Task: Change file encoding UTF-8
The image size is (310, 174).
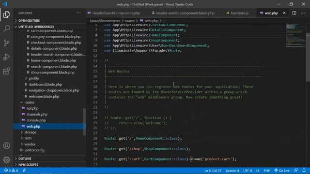Action: click(248, 171)
